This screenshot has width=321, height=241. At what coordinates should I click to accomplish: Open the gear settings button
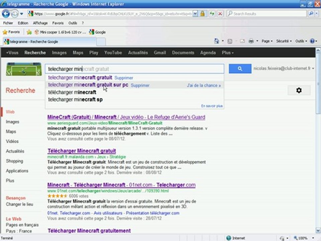[299, 90]
